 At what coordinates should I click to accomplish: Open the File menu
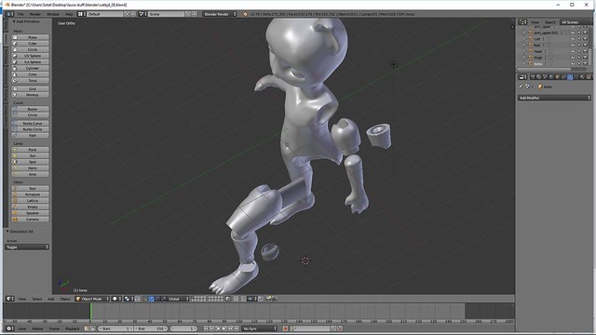tap(20, 14)
